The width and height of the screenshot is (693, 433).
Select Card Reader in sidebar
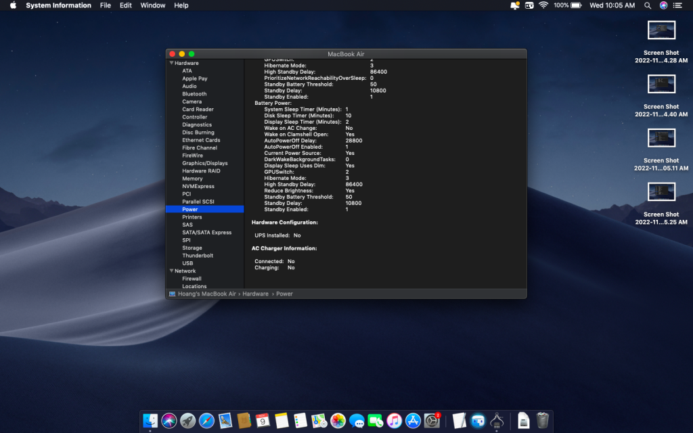[x=198, y=109]
